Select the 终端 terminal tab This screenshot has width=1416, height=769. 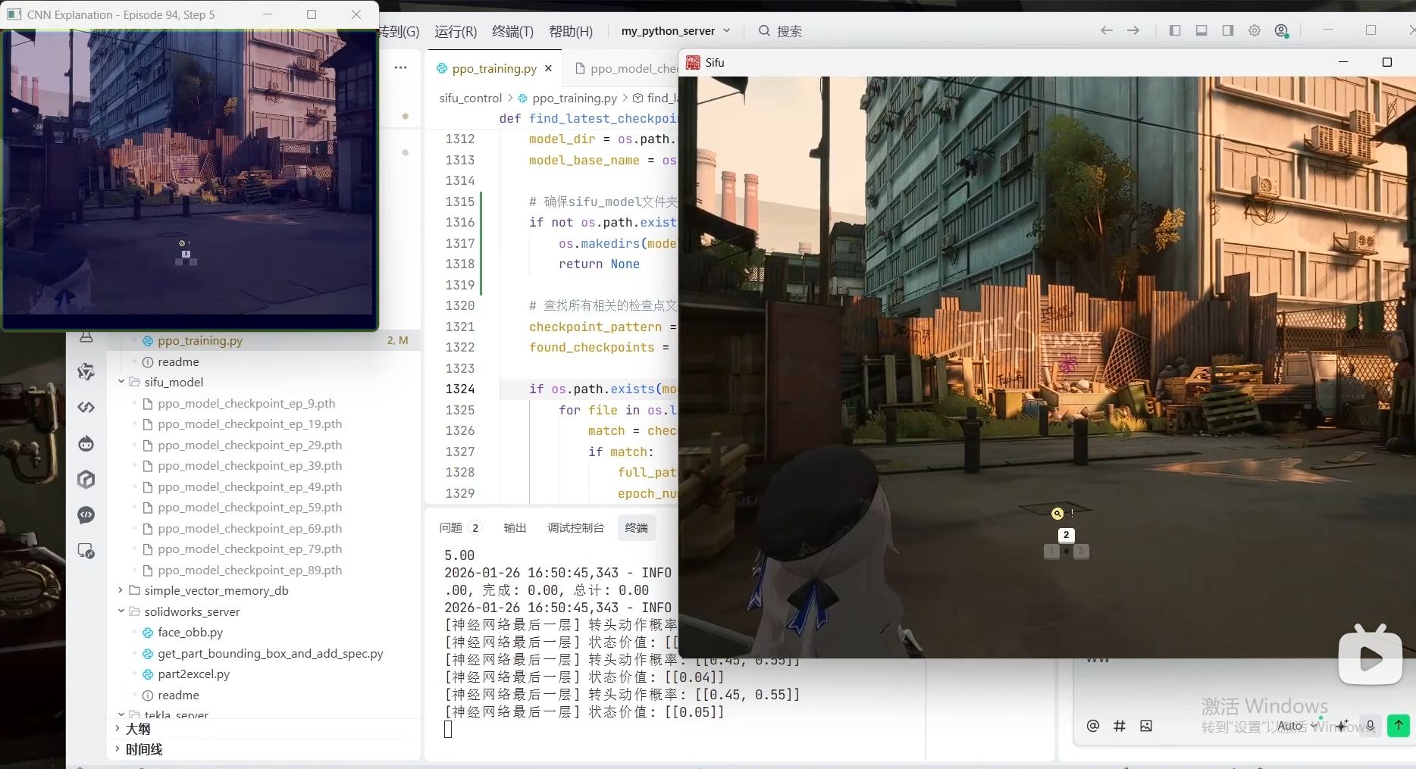(x=636, y=527)
